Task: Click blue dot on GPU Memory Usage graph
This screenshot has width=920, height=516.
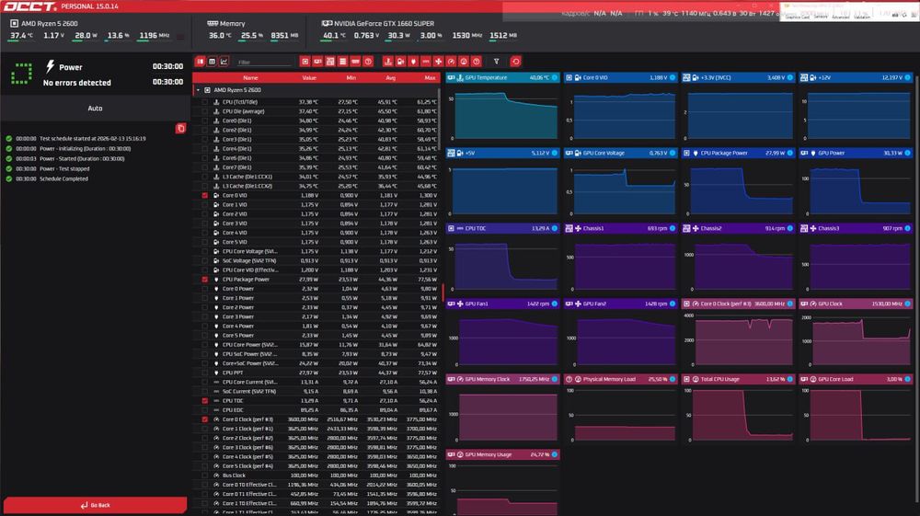Action: tap(555, 454)
